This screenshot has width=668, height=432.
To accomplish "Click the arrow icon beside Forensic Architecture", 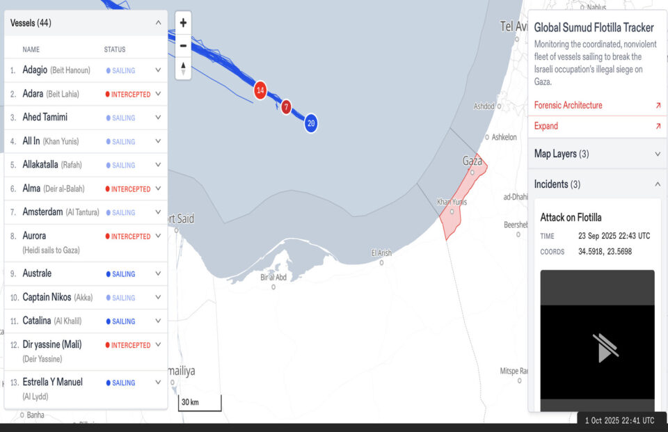I will 658,106.
